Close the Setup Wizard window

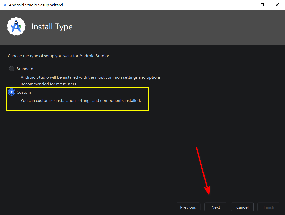[x=277, y=5]
